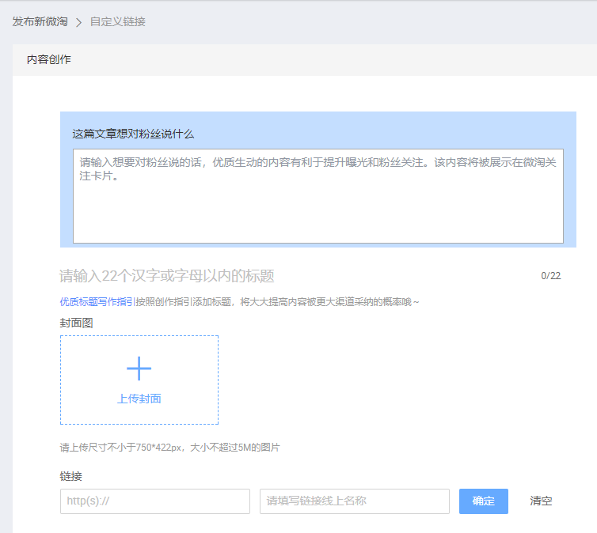Click the 这篇文章想对粉丝说什么 label
597x533 pixels.
tap(133, 134)
